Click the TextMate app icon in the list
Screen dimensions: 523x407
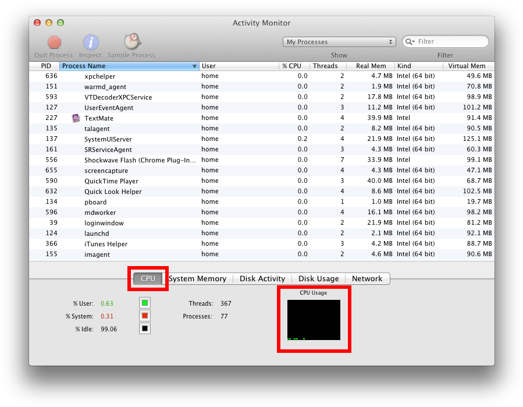[x=75, y=118]
